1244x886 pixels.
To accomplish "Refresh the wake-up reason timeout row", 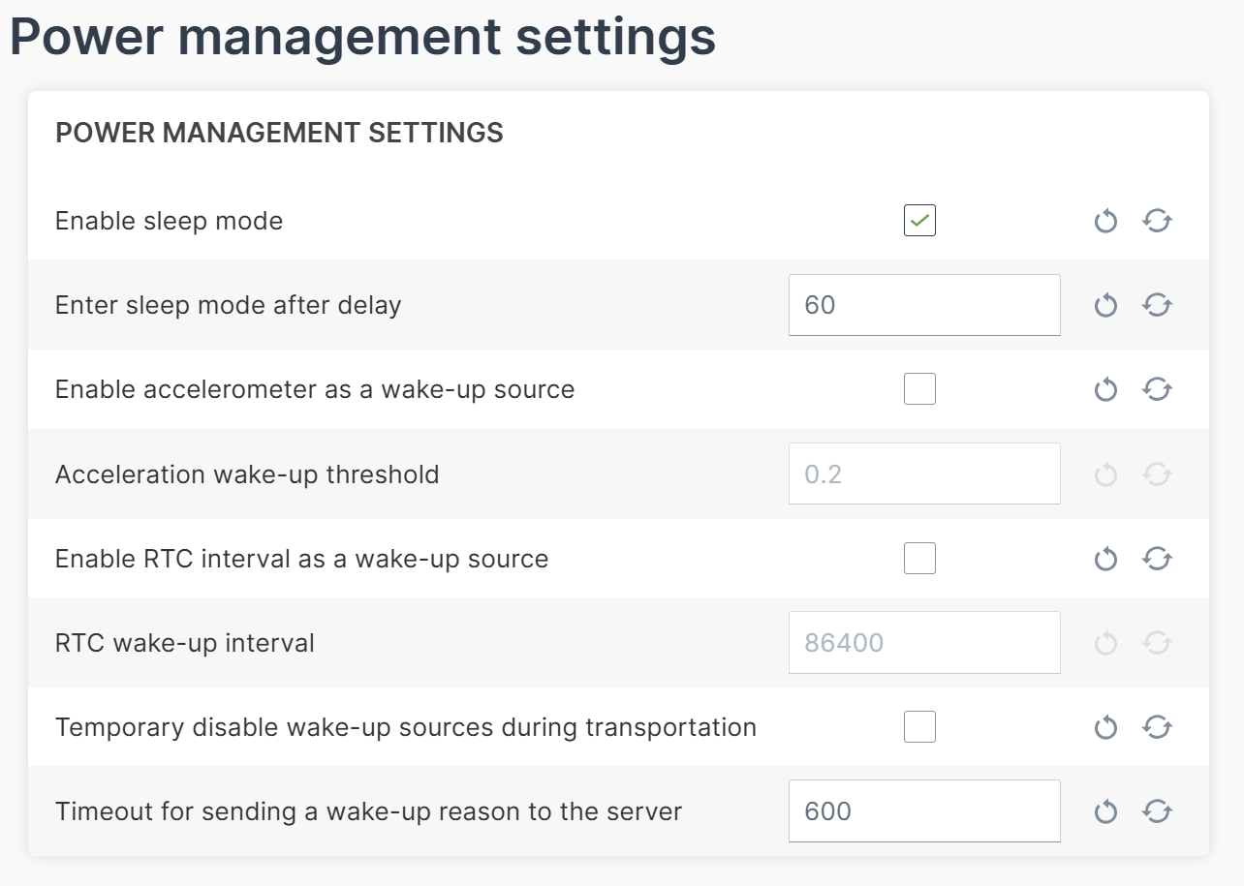I will point(1157,810).
